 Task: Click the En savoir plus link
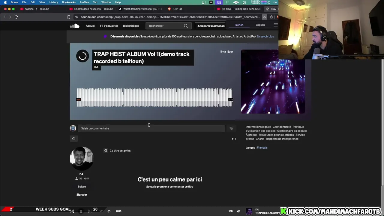coord(265,37)
